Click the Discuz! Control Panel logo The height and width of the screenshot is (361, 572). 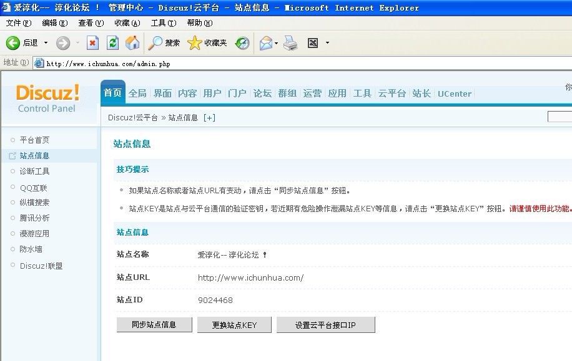click(47, 99)
